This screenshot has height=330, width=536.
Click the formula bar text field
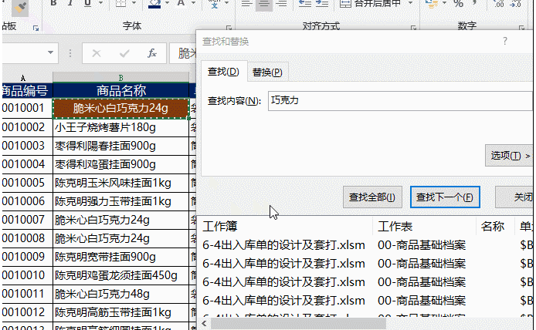(183, 53)
